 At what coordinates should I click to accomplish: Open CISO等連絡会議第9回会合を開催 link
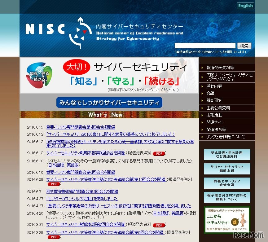tap(105, 233)
